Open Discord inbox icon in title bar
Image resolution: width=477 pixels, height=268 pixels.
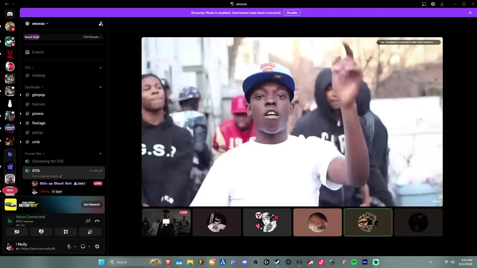point(424,4)
